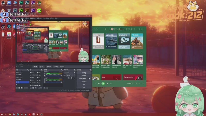206x116 pixels.
Task: Open the File menu in OBS
Action: (x=17, y=18)
